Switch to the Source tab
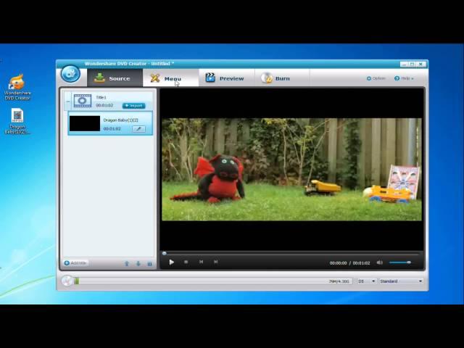This screenshot has height=348, width=464. (115, 78)
